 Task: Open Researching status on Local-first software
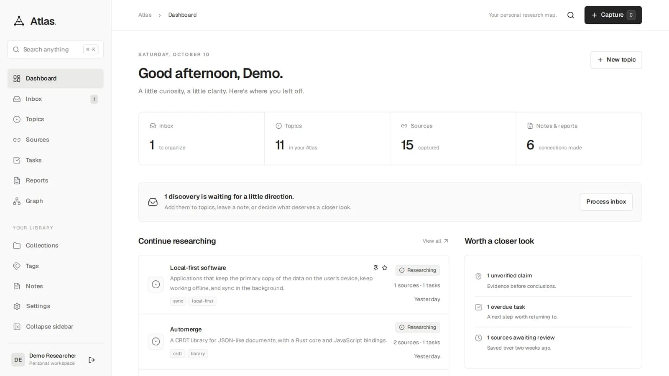point(417,270)
